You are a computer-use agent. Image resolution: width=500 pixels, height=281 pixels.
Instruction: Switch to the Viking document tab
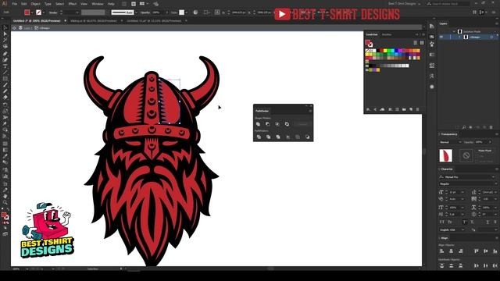(94, 21)
